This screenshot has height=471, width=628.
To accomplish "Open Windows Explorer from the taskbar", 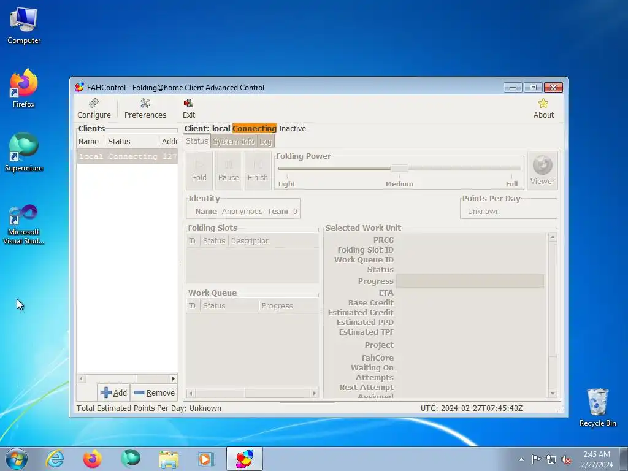I will 169,459.
